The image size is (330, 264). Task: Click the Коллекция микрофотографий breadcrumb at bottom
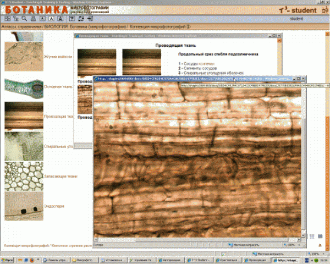point(25,245)
